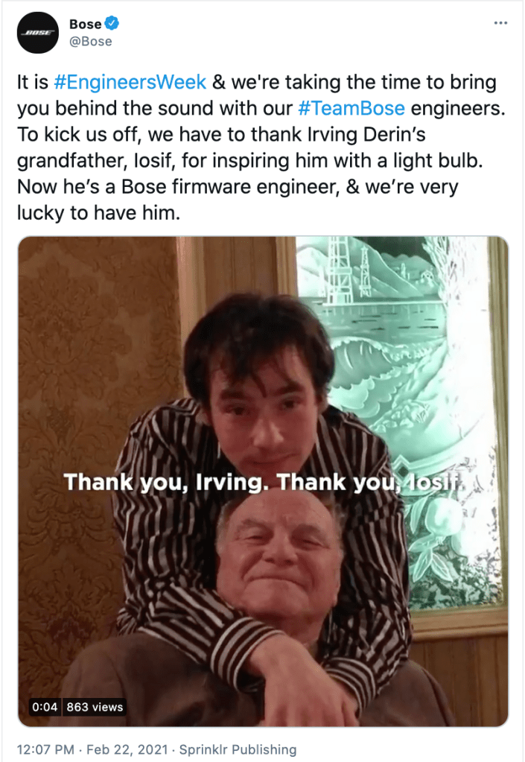Click the Bose profile avatar logo

point(38,33)
